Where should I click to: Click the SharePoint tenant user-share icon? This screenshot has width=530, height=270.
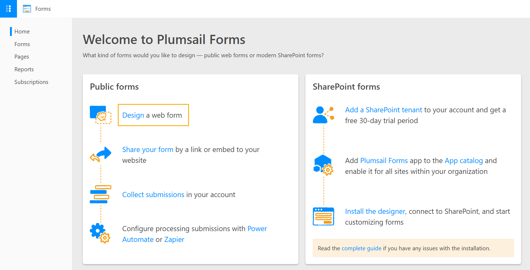tap(323, 115)
